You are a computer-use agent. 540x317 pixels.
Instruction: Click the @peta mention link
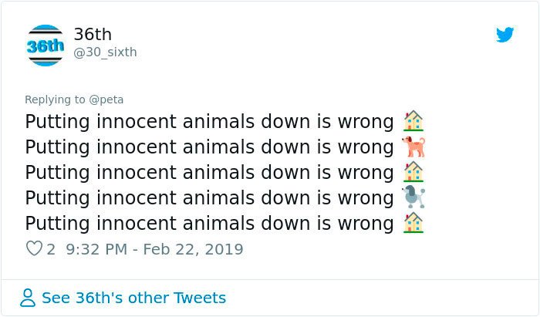(x=106, y=99)
